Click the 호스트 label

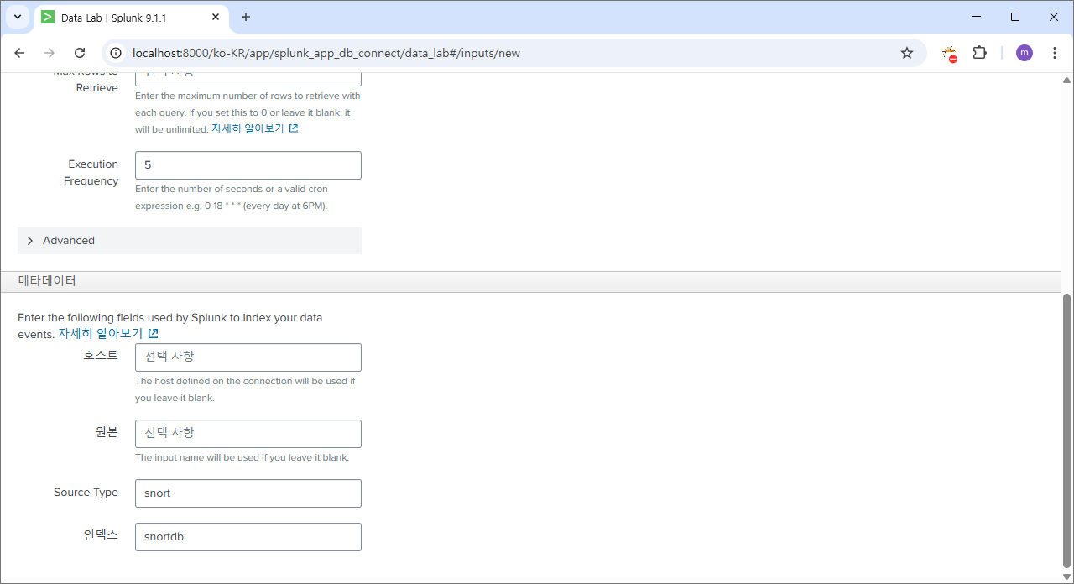[101, 355]
